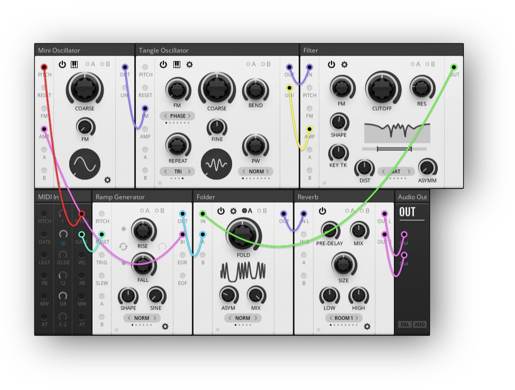Screen dimensions: 515x390
Task: Click next arrow on TRI selector
Action: [189, 171]
